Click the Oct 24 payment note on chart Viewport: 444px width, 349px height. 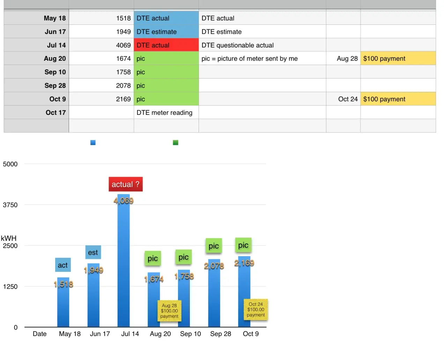click(256, 310)
